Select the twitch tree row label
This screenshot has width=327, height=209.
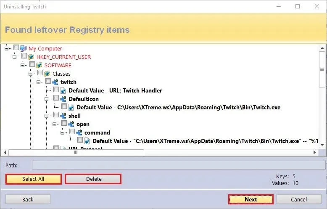(69, 82)
